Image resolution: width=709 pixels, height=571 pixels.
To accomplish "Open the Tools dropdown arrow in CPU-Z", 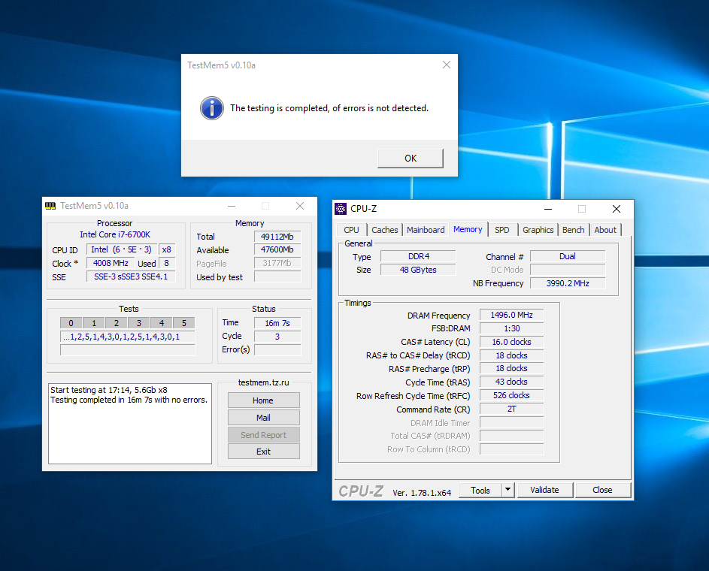I will coord(508,490).
